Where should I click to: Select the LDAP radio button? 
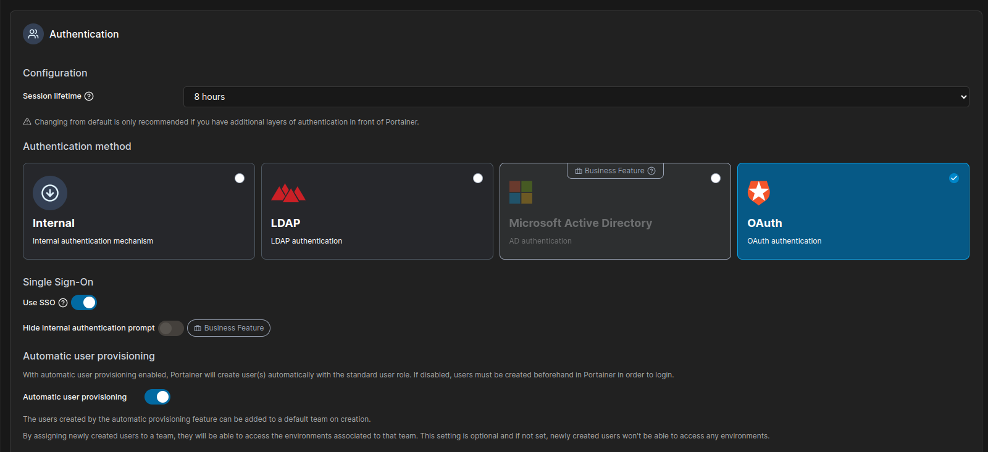[478, 178]
